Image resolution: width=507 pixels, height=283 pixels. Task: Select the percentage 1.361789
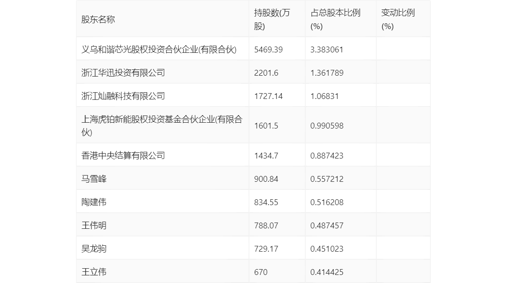click(327, 73)
